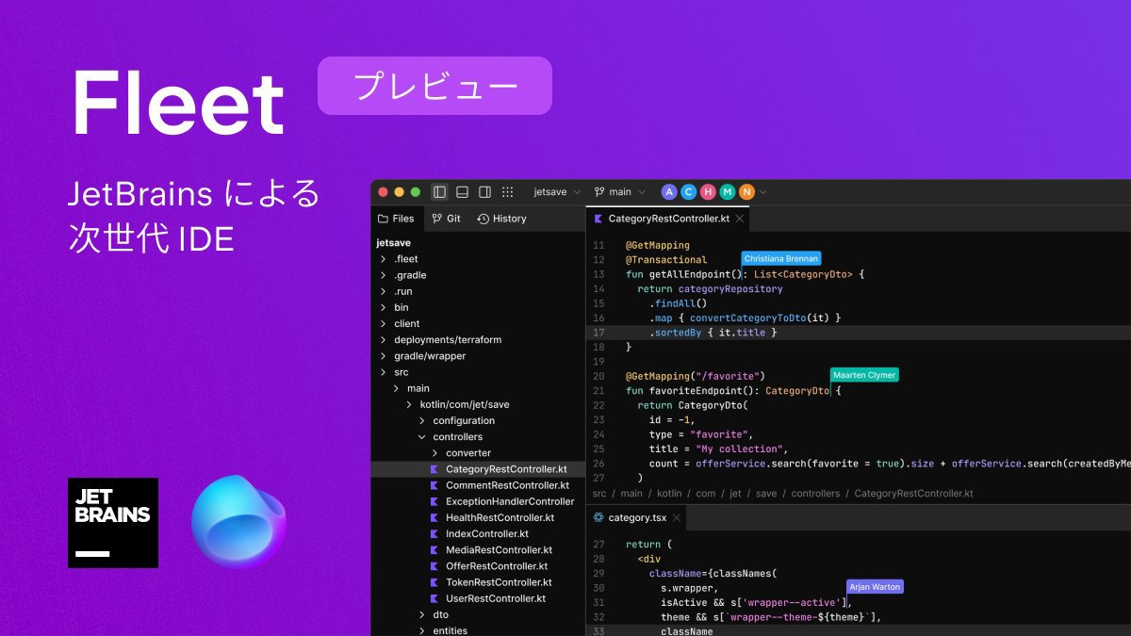Click the @Transactional annotation in code
This screenshot has height=636, width=1131.
[666, 260]
